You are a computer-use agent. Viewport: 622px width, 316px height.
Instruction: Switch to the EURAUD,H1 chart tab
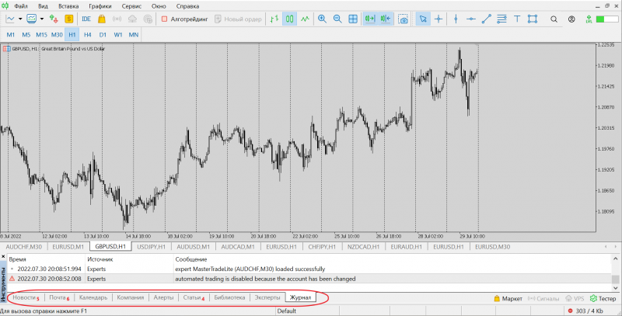[406, 247]
